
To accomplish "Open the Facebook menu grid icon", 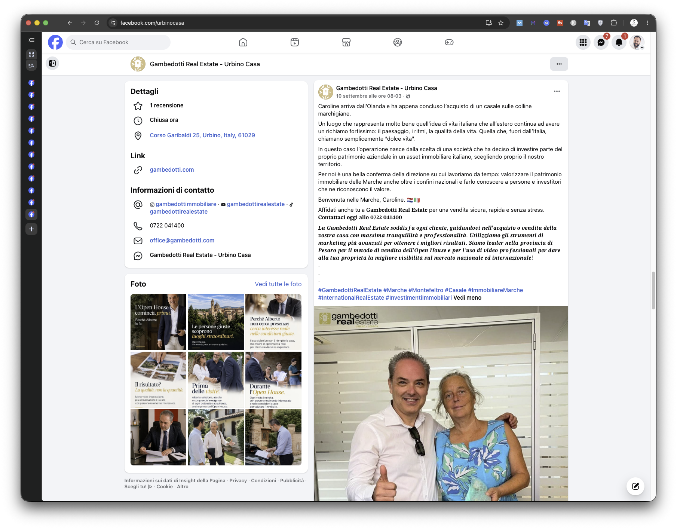I will click(x=583, y=42).
